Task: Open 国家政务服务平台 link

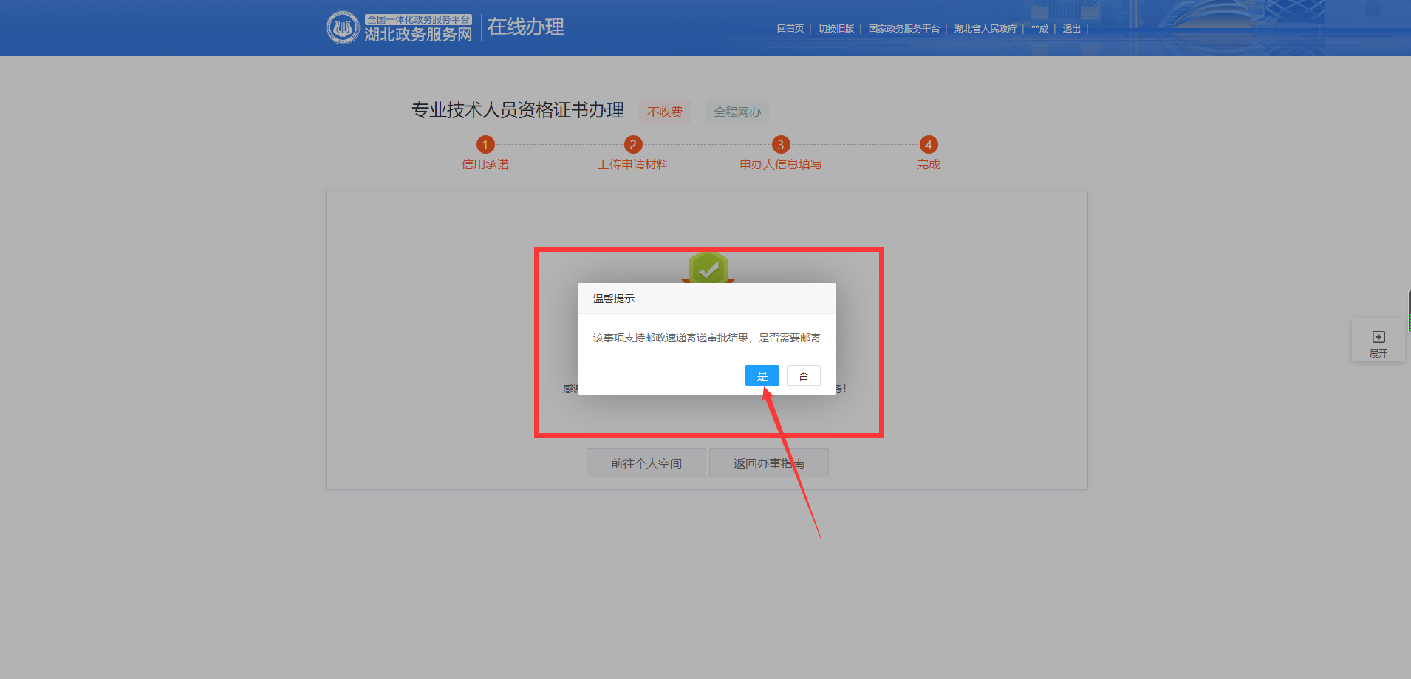Action: (903, 29)
